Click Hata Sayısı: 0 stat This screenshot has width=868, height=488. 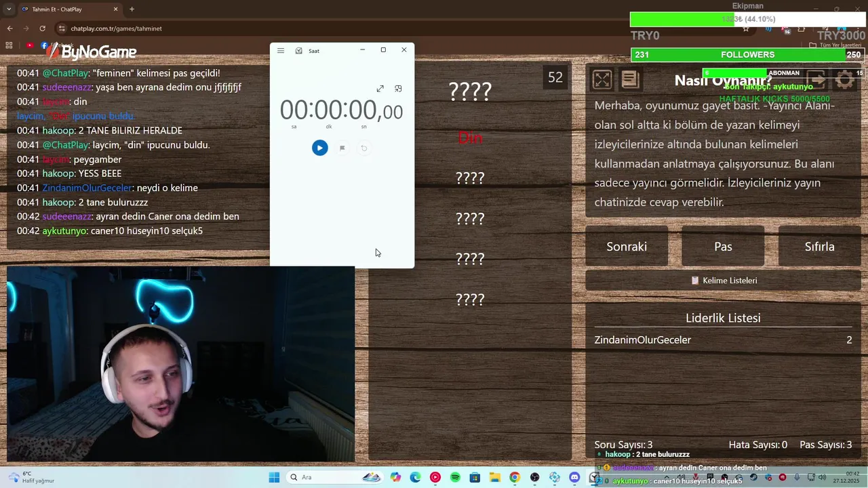758,445
